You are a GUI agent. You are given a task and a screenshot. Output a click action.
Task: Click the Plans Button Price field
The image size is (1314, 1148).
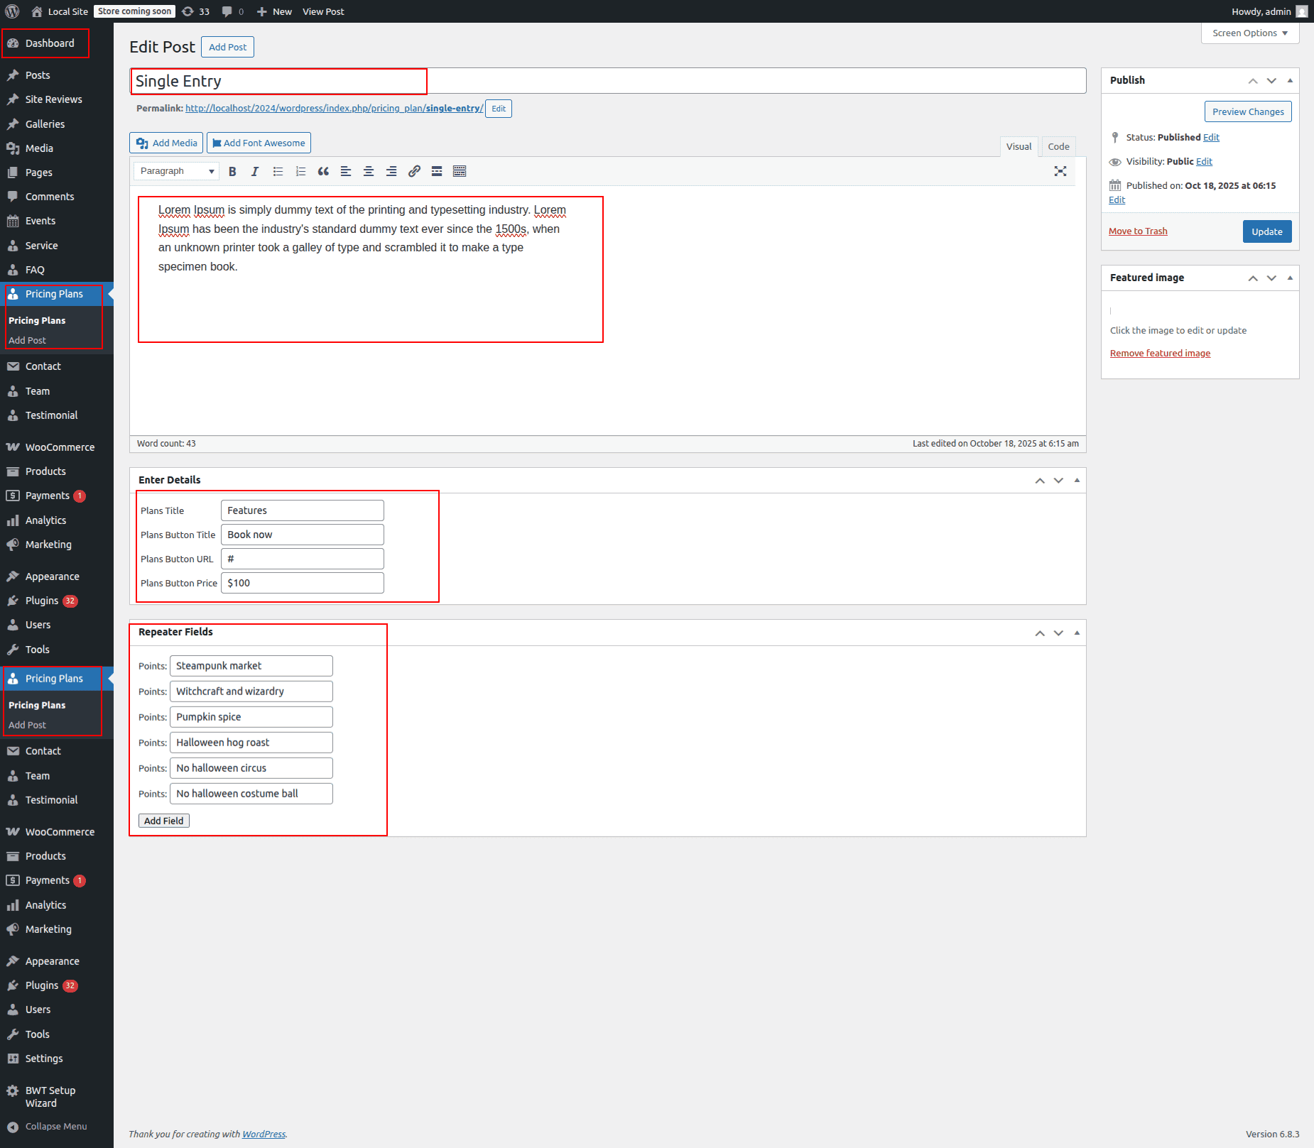[302, 583]
